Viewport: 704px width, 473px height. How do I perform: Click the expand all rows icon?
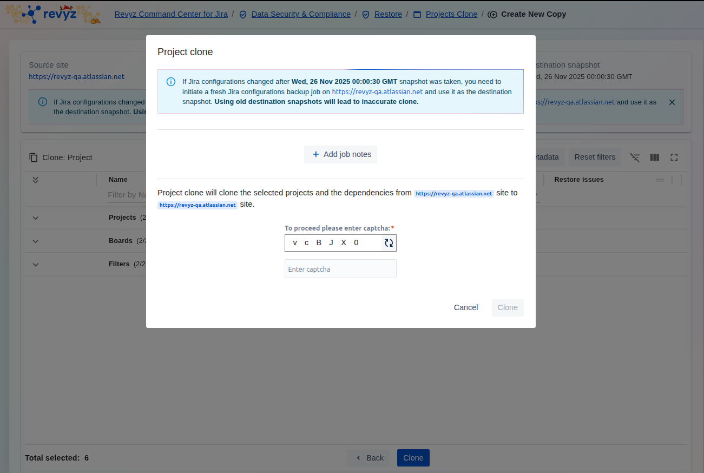[x=36, y=180]
